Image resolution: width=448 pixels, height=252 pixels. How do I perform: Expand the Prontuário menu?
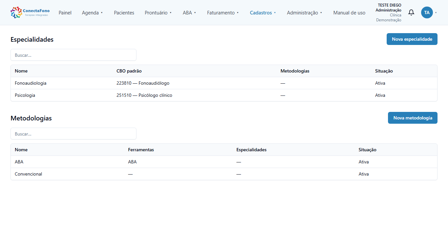coord(158,13)
